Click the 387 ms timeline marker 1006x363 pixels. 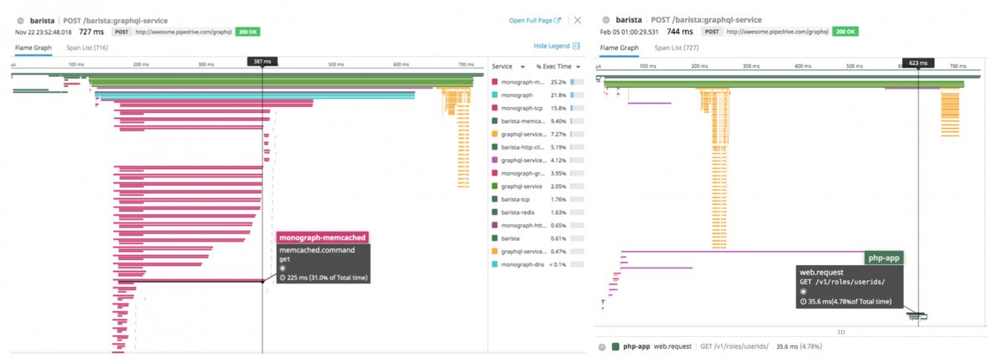(x=262, y=62)
